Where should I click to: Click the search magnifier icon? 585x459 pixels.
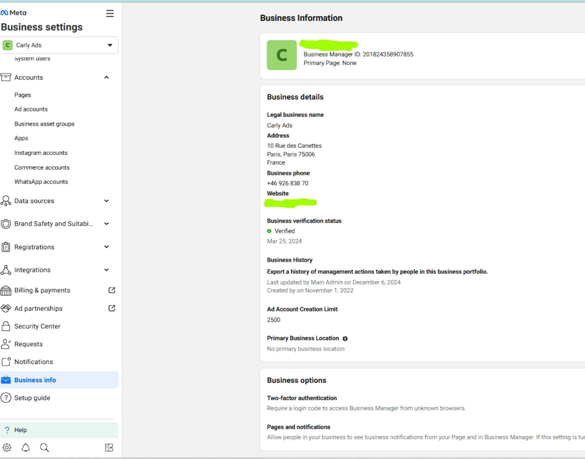pos(44,448)
